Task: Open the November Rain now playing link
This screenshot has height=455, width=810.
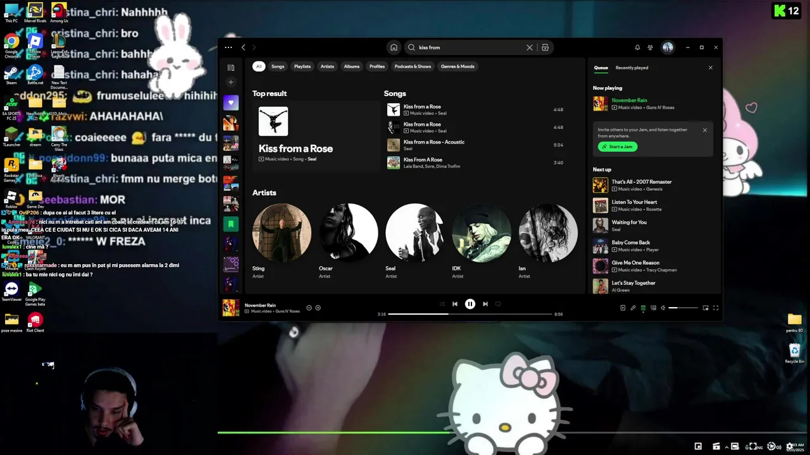Action: click(629, 100)
